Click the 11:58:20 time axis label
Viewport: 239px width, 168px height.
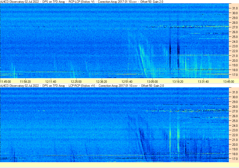coord(25,81)
